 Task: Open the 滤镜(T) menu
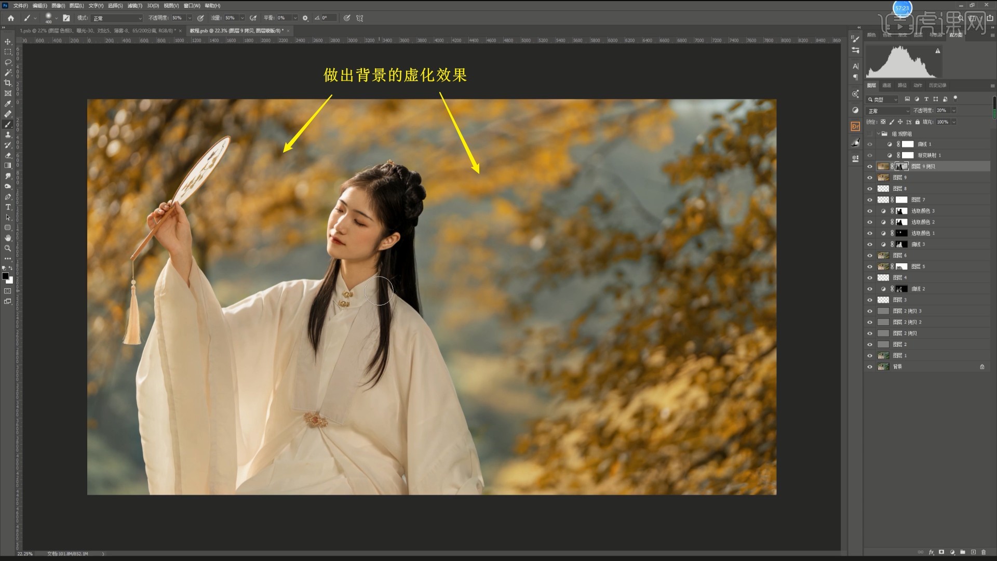pos(134,6)
